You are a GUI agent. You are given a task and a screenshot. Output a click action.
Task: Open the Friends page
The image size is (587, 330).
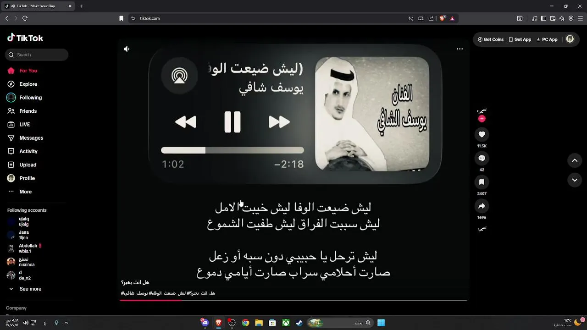coord(22,111)
